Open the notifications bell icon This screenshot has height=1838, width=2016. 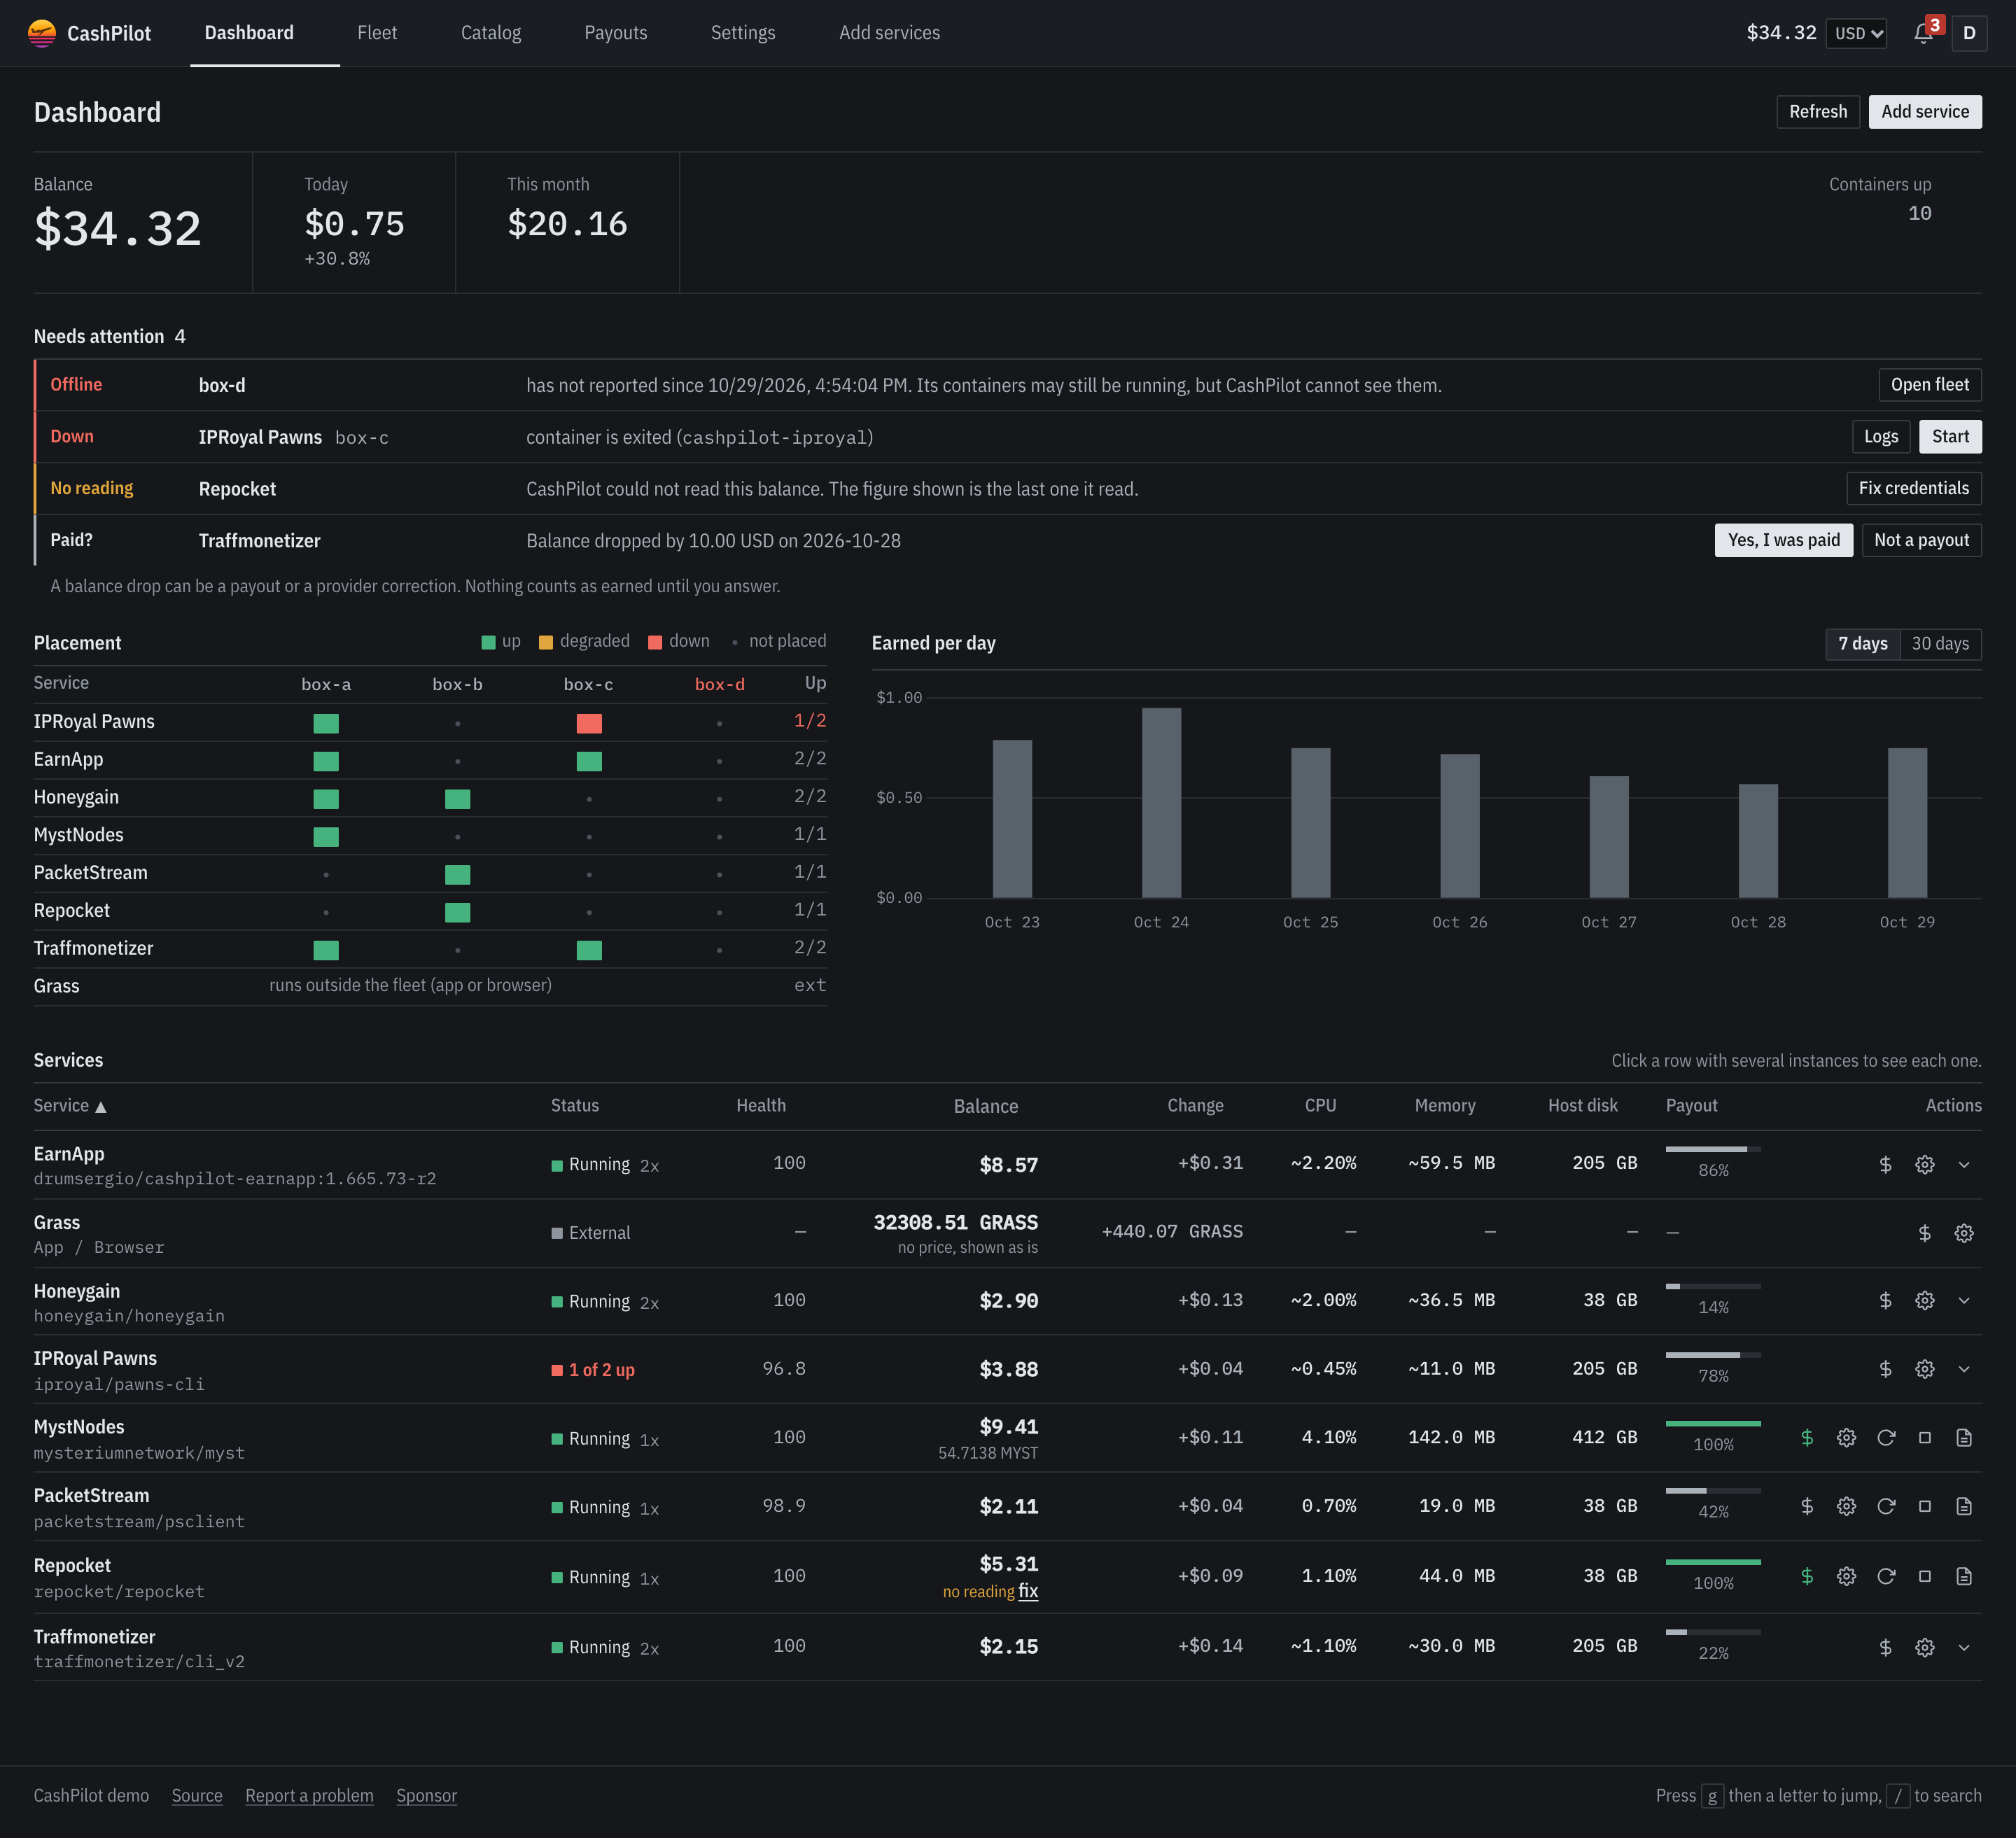pos(1922,33)
